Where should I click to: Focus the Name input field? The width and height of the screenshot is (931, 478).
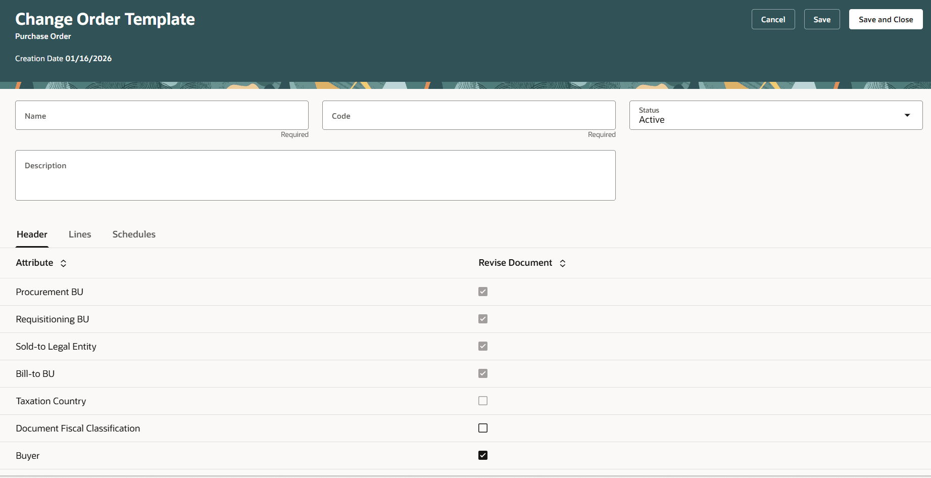[162, 115]
